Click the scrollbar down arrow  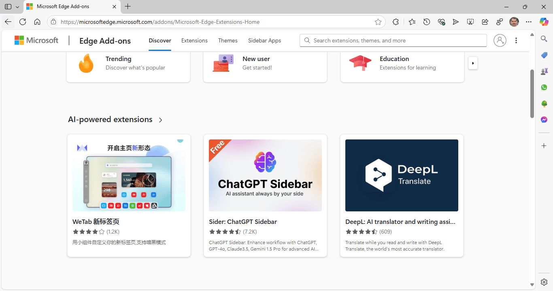tap(532, 285)
